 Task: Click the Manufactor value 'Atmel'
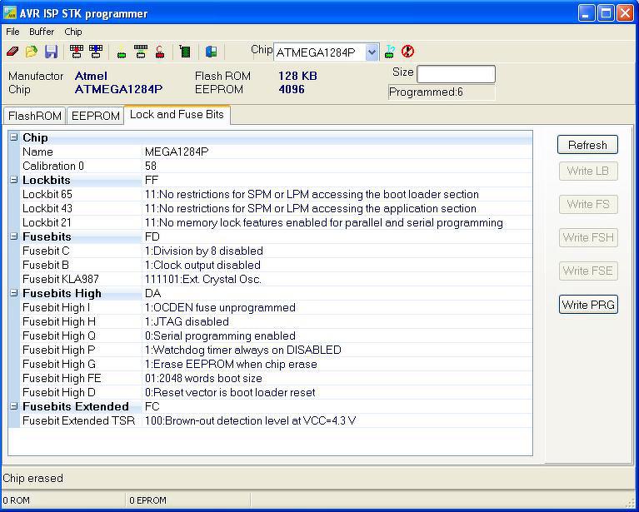[x=91, y=76]
